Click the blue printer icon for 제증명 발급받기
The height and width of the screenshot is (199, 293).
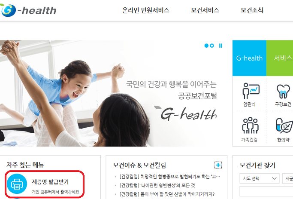(17, 184)
